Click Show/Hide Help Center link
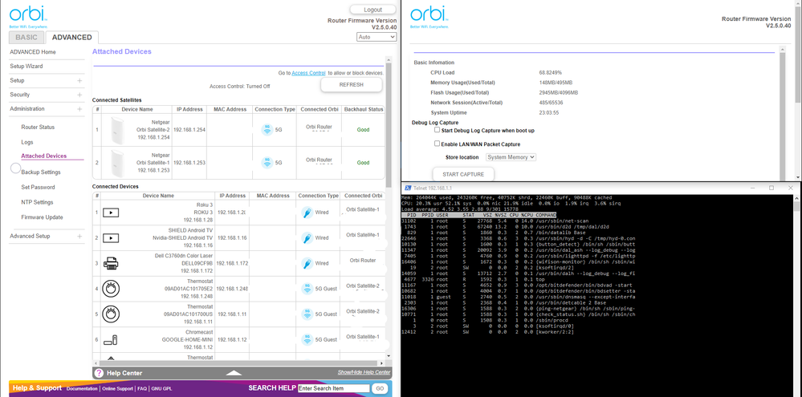802x397 pixels. [x=364, y=372]
